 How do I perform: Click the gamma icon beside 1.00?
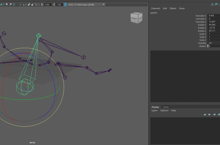point(54,5)
